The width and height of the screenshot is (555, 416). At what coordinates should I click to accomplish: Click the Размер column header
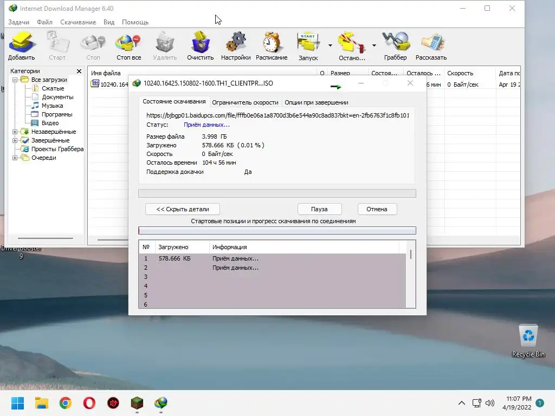tap(347, 73)
